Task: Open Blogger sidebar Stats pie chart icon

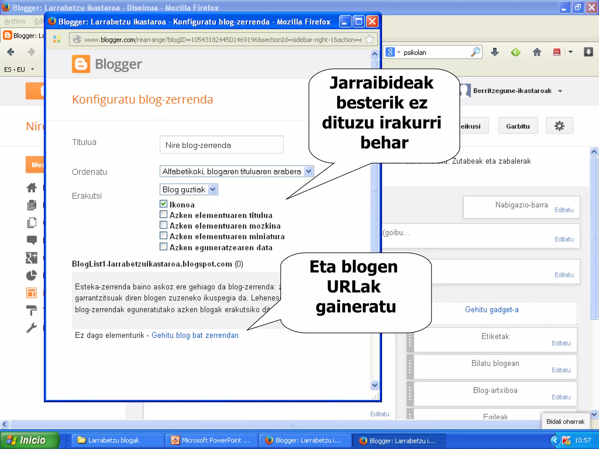Action: (x=32, y=275)
